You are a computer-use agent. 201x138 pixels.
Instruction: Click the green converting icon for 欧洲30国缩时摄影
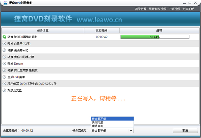[x=4, y=37]
